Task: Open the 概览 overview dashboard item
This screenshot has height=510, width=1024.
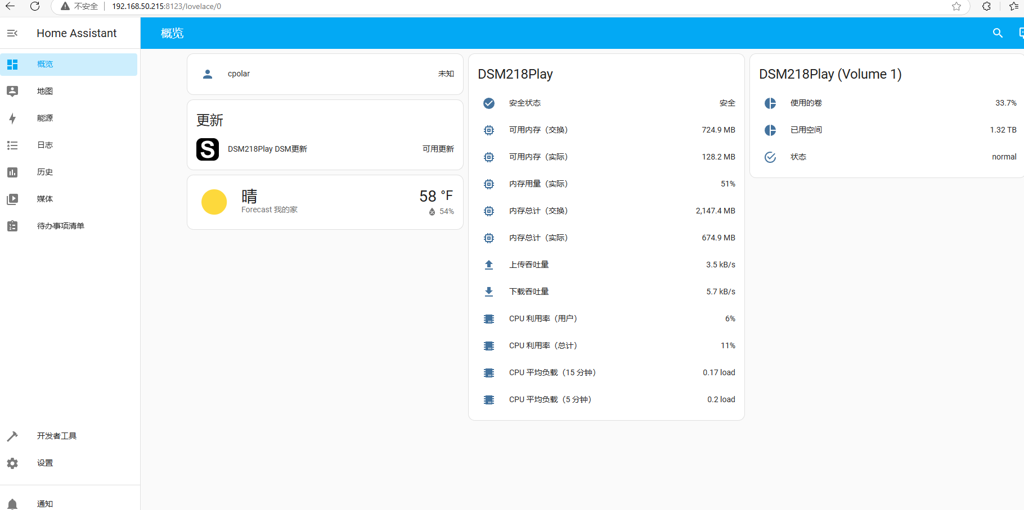Action: click(69, 65)
